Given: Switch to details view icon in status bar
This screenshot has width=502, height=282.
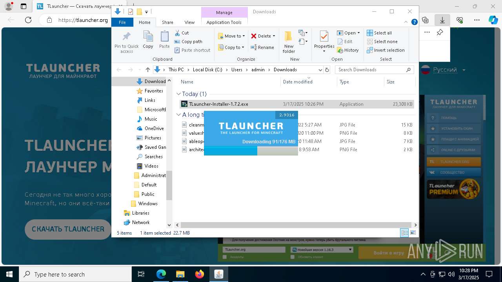Looking at the screenshot, I should click(x=404, y=233).
